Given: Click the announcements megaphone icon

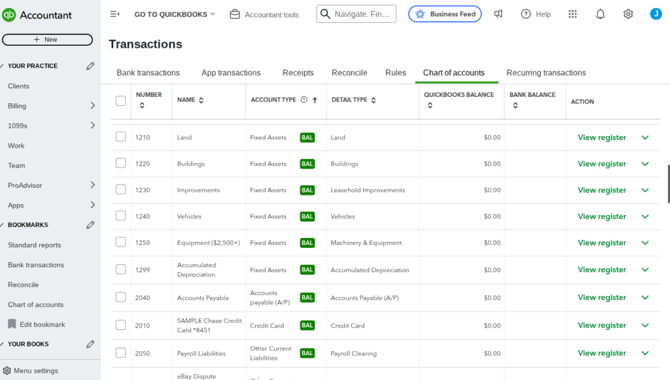Looking at the screenshot, I should [498, 13].
